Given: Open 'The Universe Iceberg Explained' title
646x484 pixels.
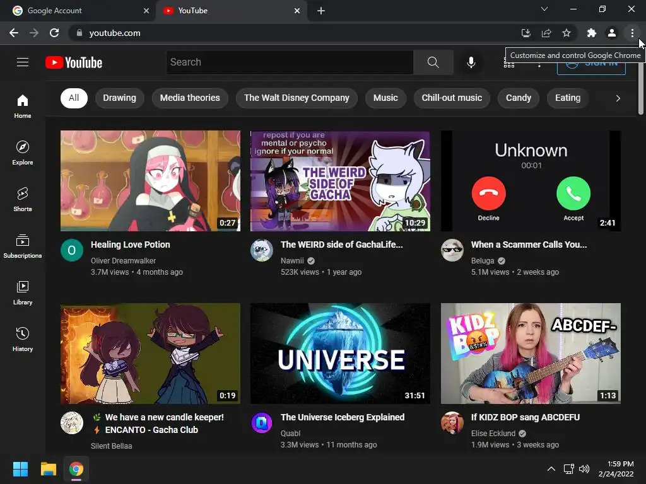Looking at the screenshot, I should click(343, 417).
